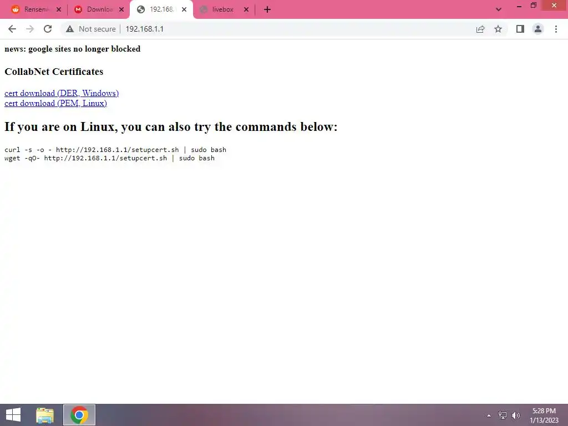Screen dimensions: 568x426
Task: Reload the 192.168.1.1 page
Action: point(48,29)
